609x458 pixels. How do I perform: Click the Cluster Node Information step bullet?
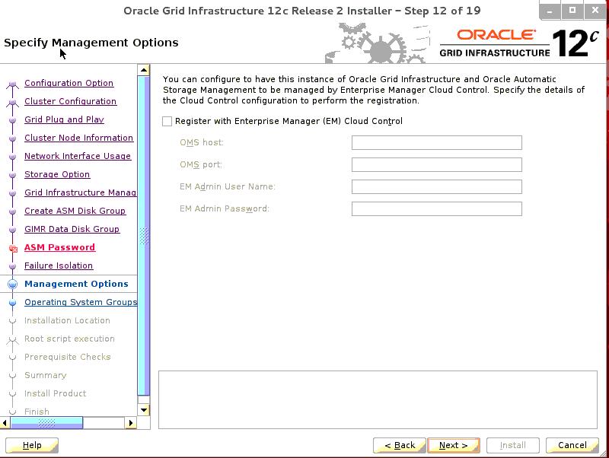pos(12,138)
